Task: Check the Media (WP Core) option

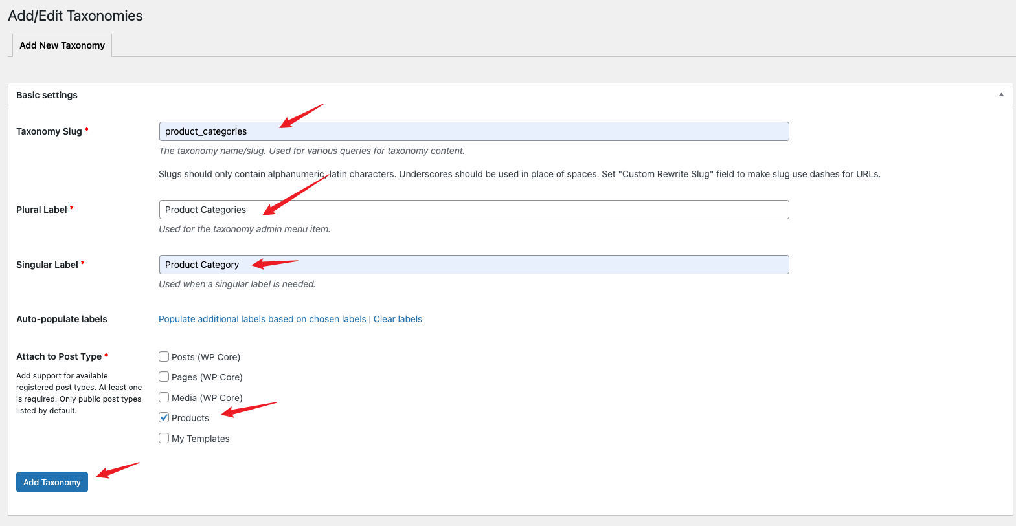Action: [164, 397]
